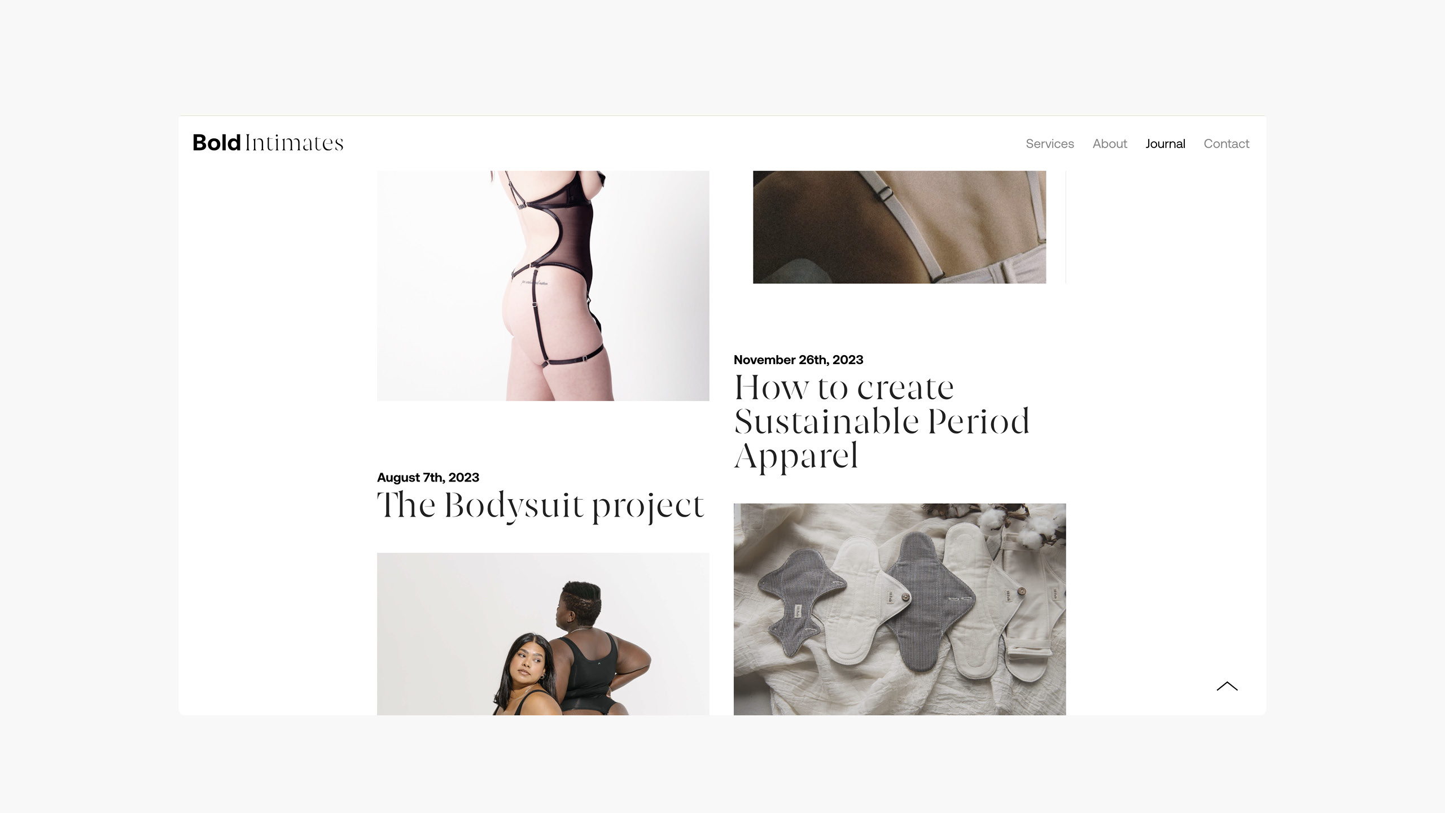The width and height of the screenshot is (1445, 813).
Task: Open the two women in black bodysuits photo
Action: click(x=543, y=634)
